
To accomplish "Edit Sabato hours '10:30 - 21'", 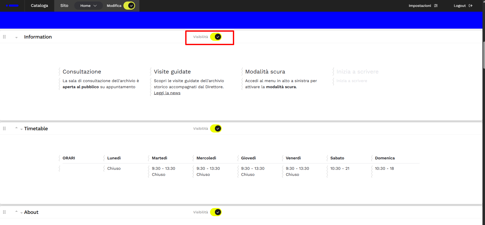I will point(340,168).
